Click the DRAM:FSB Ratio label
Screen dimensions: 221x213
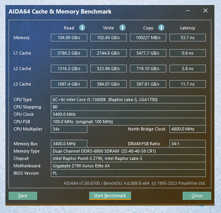(x=144, y=144)
